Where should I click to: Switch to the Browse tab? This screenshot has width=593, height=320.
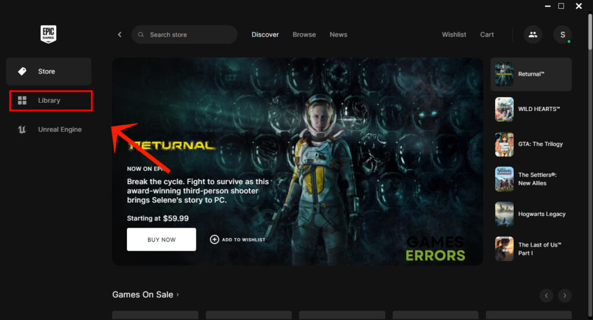(304, 35)
